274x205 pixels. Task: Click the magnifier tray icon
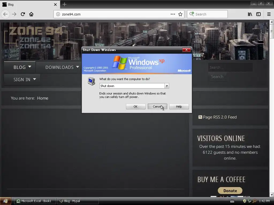click(255, 201)
